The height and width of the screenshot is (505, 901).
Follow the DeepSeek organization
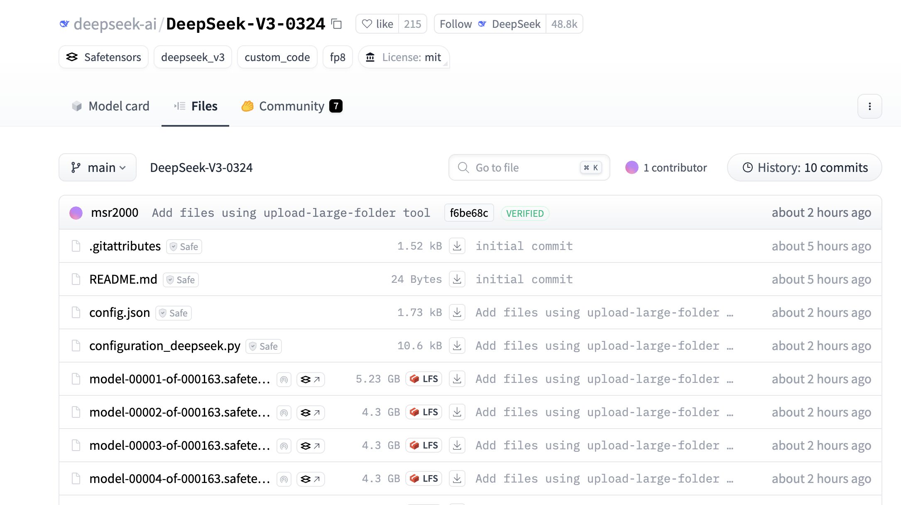(490, 24)
